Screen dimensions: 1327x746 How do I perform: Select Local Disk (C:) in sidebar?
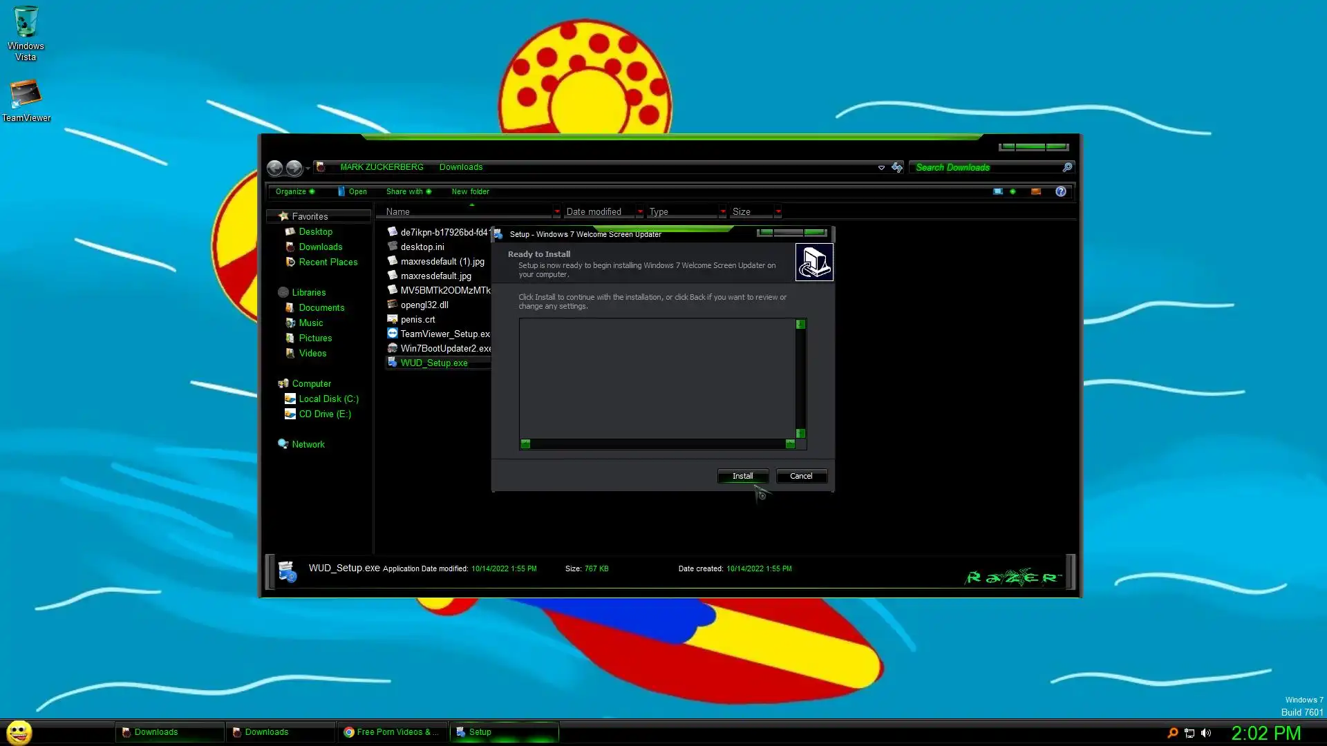[328, 399]
